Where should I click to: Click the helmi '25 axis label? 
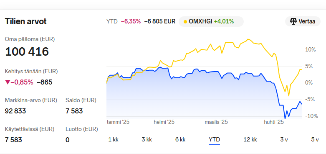tap(164, 122)
